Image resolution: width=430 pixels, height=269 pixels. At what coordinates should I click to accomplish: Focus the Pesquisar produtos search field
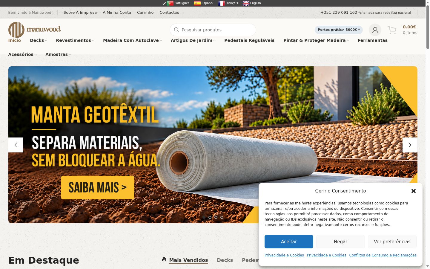[x=213, y=30]
